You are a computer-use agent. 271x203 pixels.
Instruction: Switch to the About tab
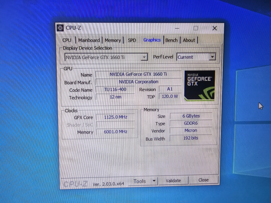pyautogui.click(x=189, y=40)
